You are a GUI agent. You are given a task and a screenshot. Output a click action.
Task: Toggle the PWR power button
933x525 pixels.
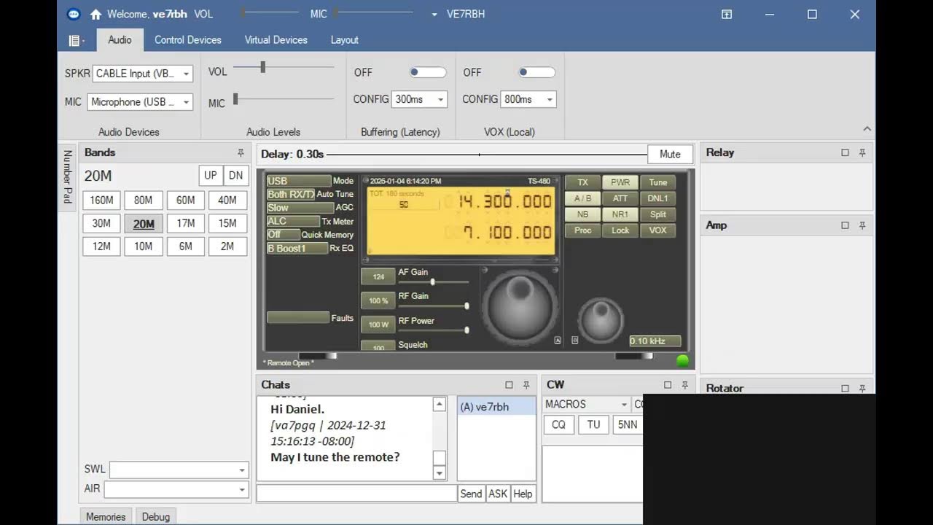pyautogui.click(x=620, y=182)
